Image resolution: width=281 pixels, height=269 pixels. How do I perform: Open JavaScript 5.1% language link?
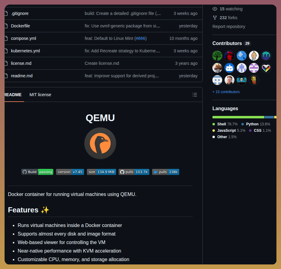(x=229, y=131)
